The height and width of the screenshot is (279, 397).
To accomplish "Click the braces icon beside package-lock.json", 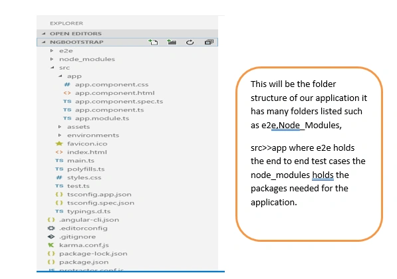I will click(51, 254).
